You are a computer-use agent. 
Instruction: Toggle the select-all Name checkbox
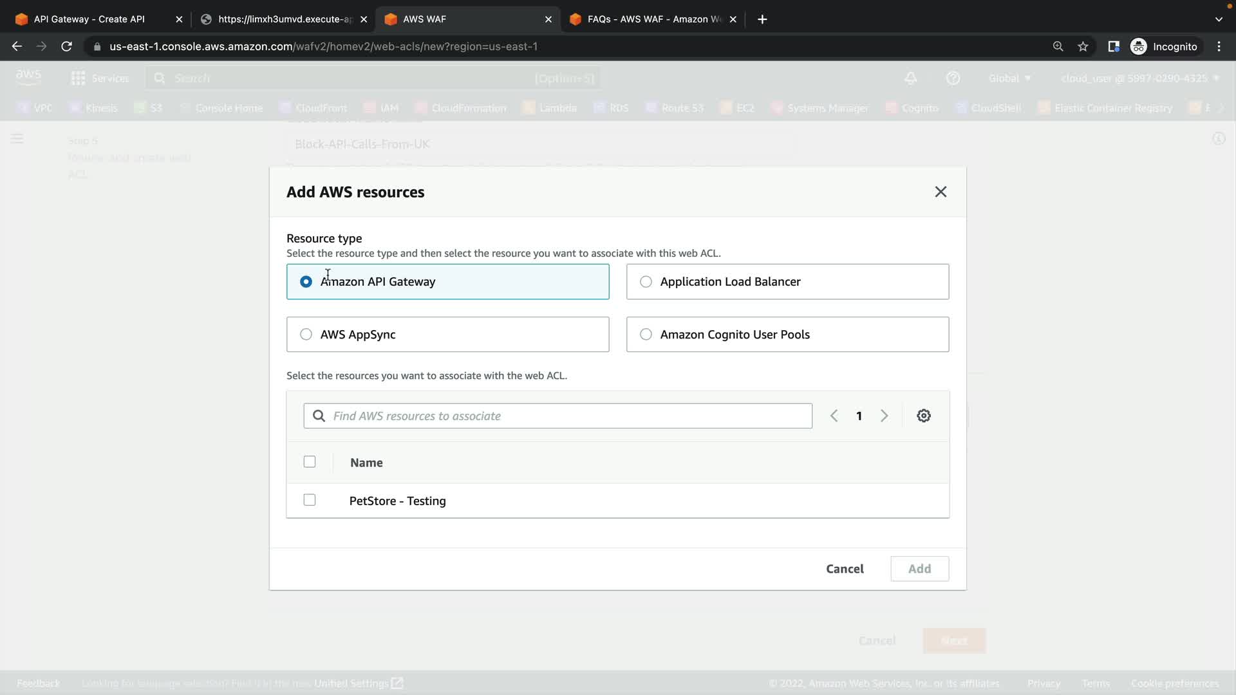(x=310, y=461)
